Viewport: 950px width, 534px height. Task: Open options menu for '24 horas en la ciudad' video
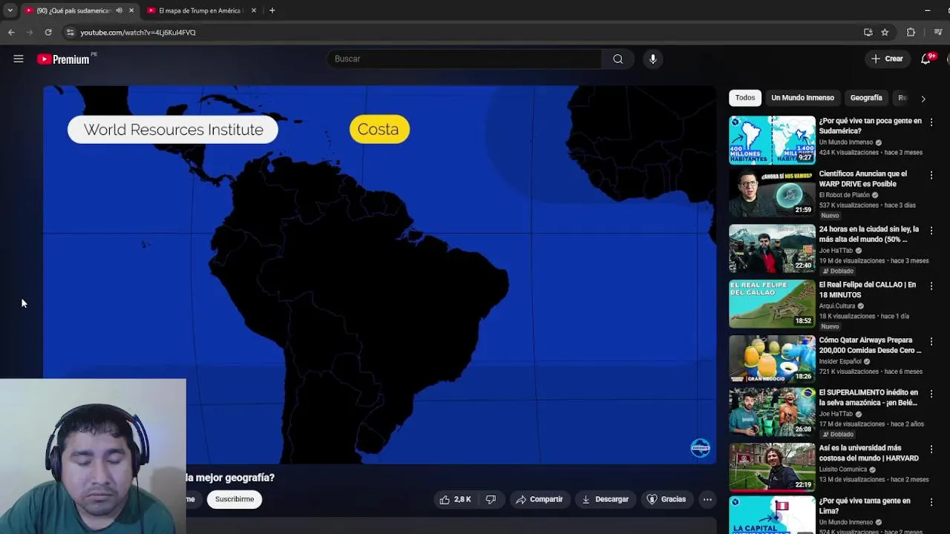click(x=931, y=231)
